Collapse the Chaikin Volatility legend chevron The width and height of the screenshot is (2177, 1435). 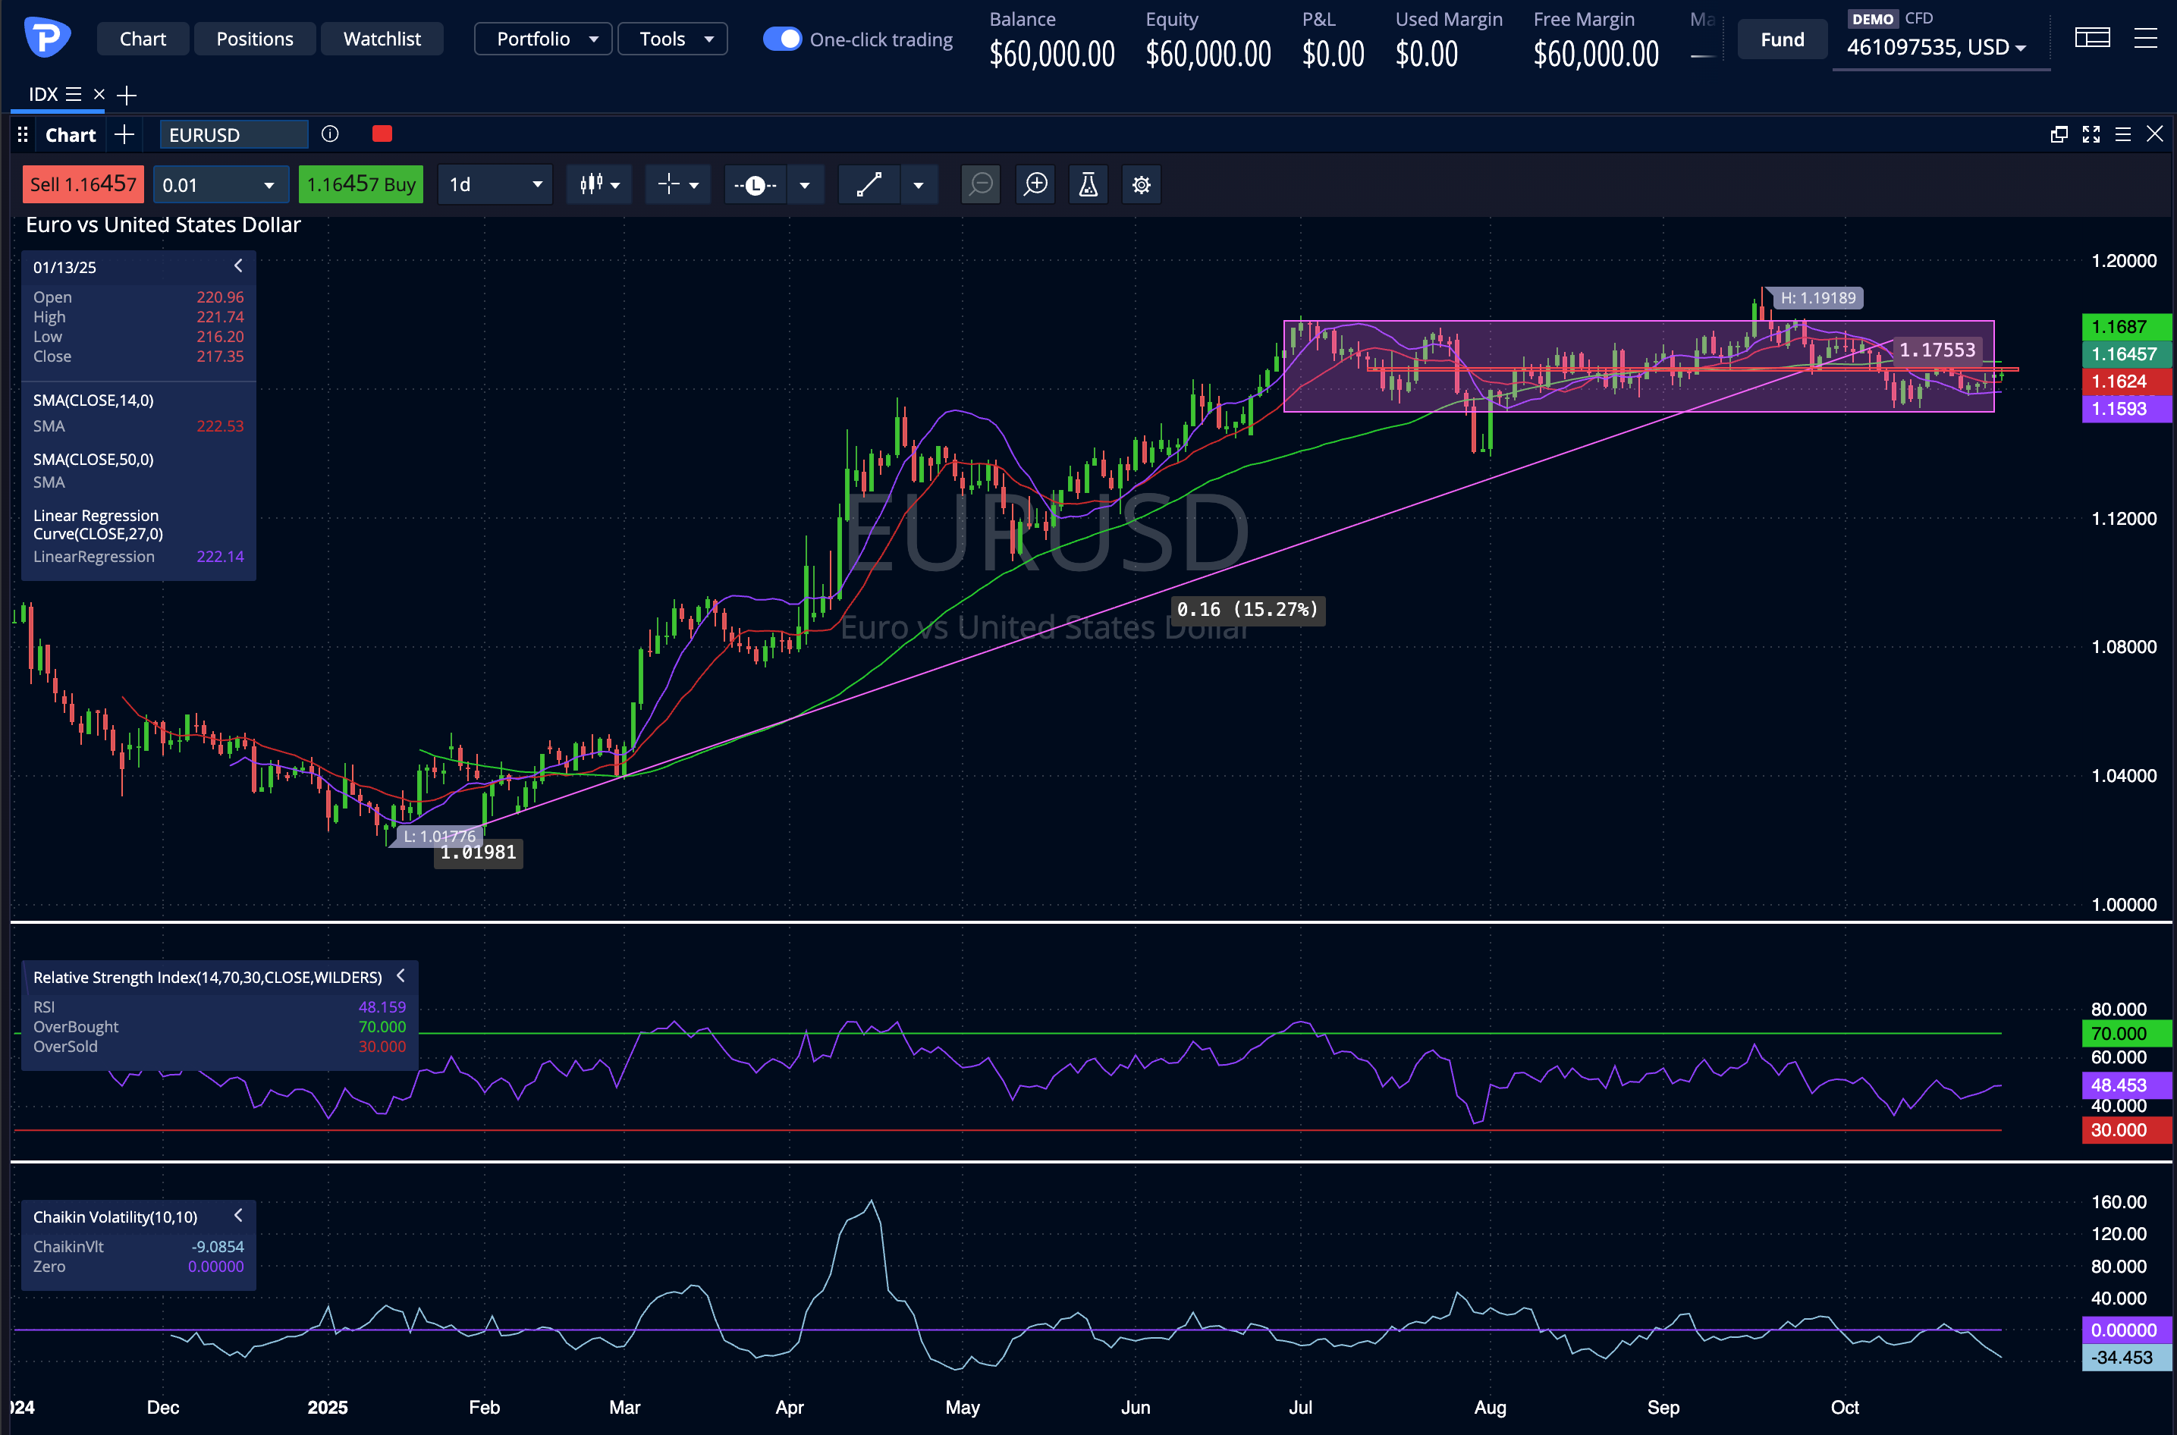click(x=238, y=1215)
